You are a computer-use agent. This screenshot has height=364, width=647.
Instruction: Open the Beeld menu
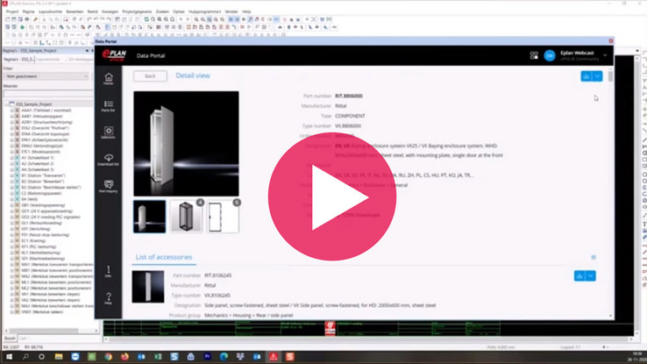(x=92, y=11)
